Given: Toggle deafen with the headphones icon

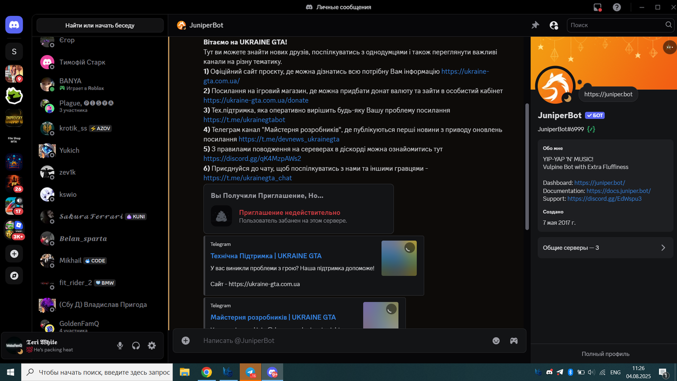Looking at the screenshot, I should coord(136,346).
